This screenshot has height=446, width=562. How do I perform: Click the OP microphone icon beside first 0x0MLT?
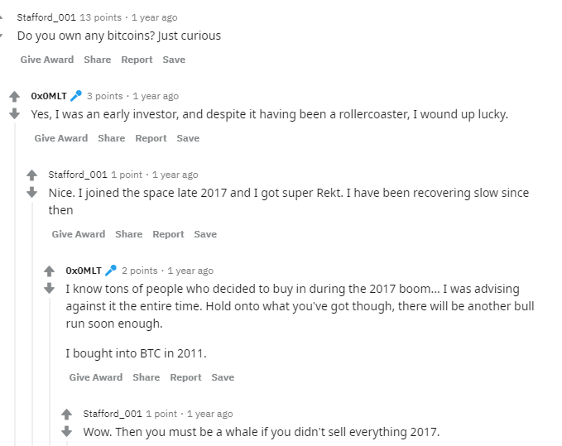[76, 96]
